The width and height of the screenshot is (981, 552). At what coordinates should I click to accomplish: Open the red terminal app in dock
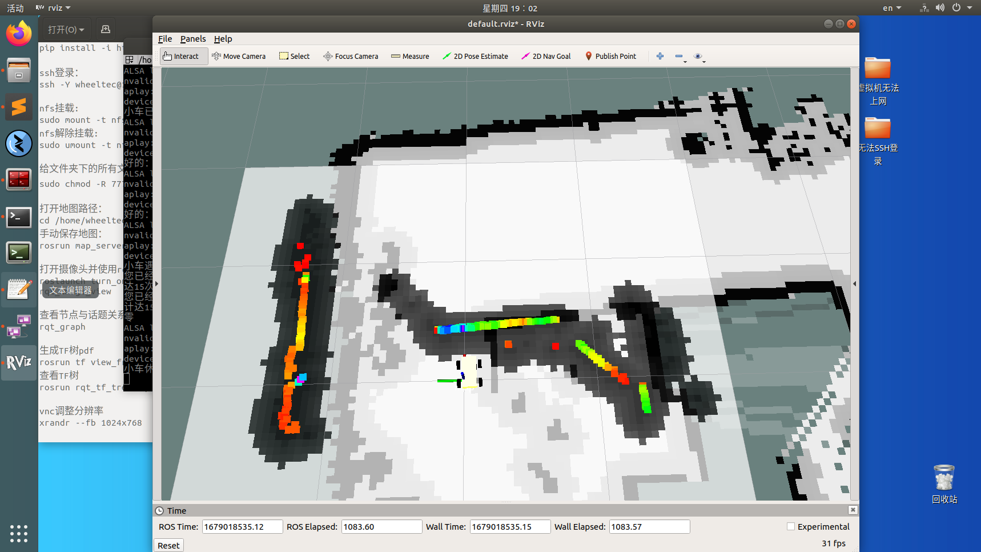19,179
